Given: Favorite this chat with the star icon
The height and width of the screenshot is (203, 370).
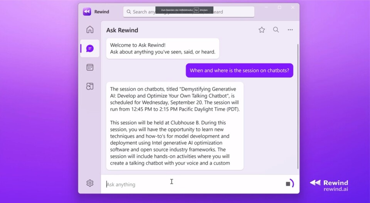Looking at the screenshot, I should coord(262,30).
